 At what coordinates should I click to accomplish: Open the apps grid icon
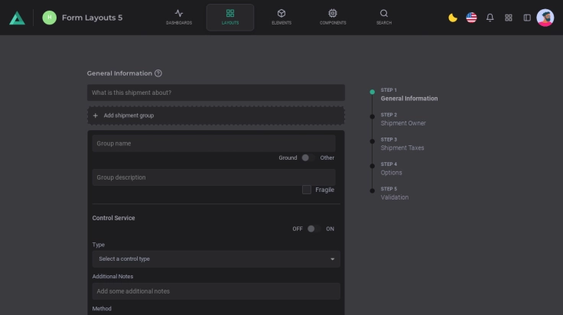509,18
